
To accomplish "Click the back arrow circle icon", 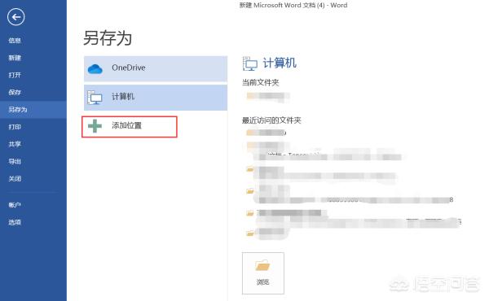I will point(16,17).
